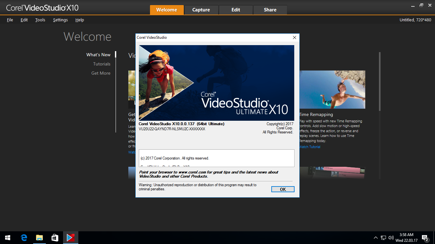The height and width of the screenshot is (244, 435).
Task: Click Copyright(c) 2017 text in dialog
Action: coord(280,124)
